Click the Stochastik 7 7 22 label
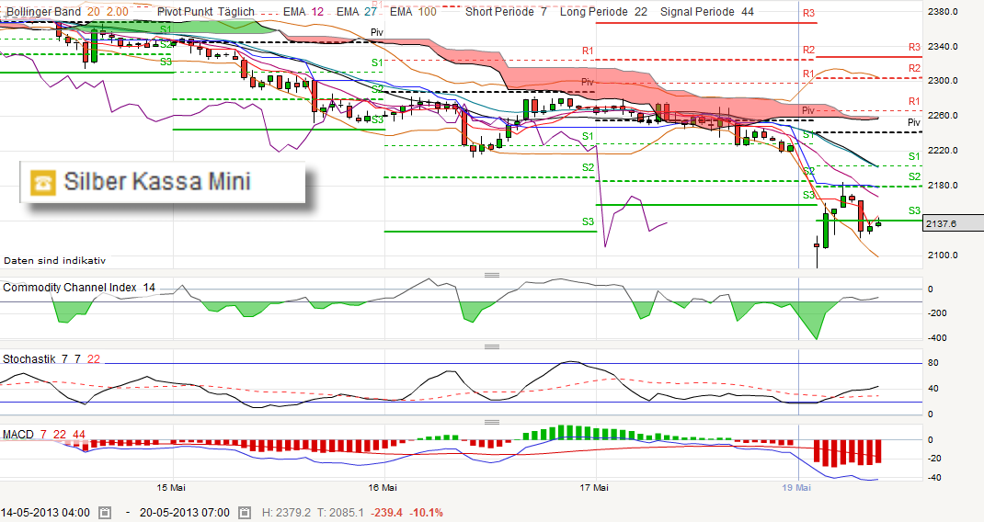Image resolution: width=984 pixels, height=522 pixels. pos(51,358)
